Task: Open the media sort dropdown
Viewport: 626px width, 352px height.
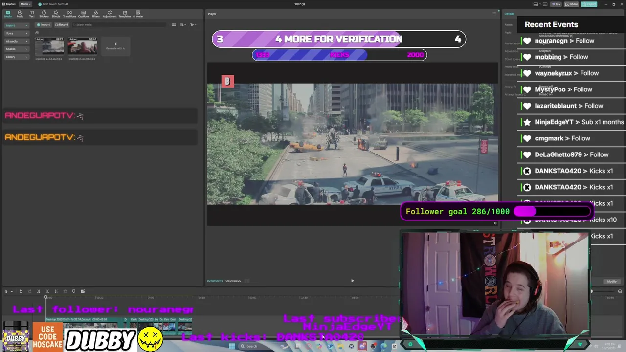Action: pos(183,25)
